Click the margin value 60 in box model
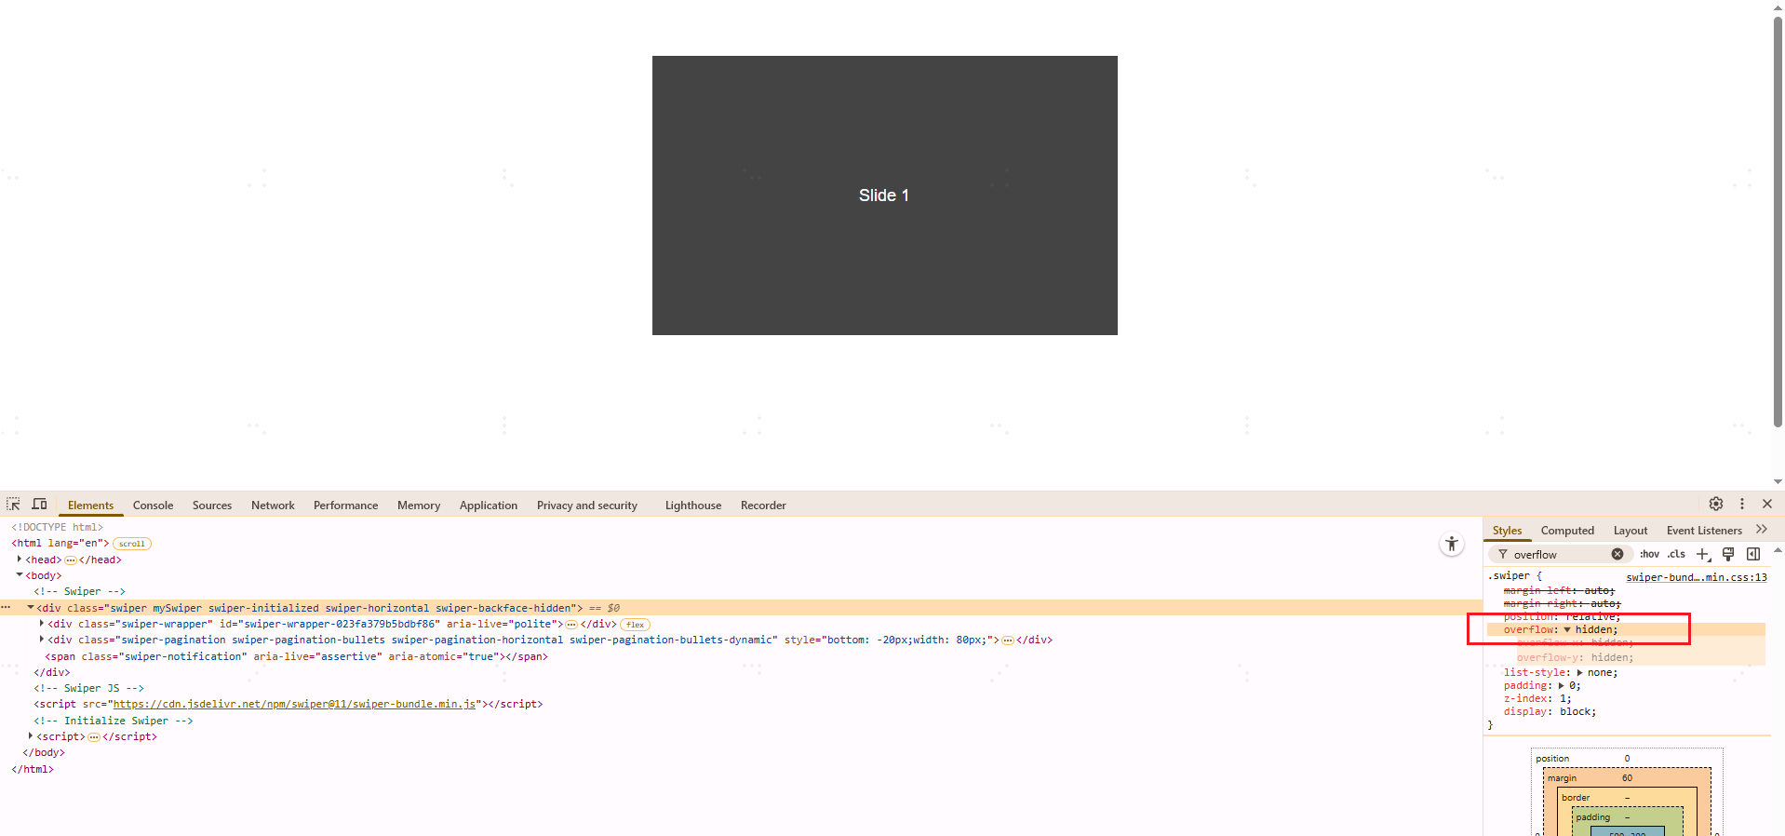The height and width of the screenshot is (836, 1785). (1628, 778)
